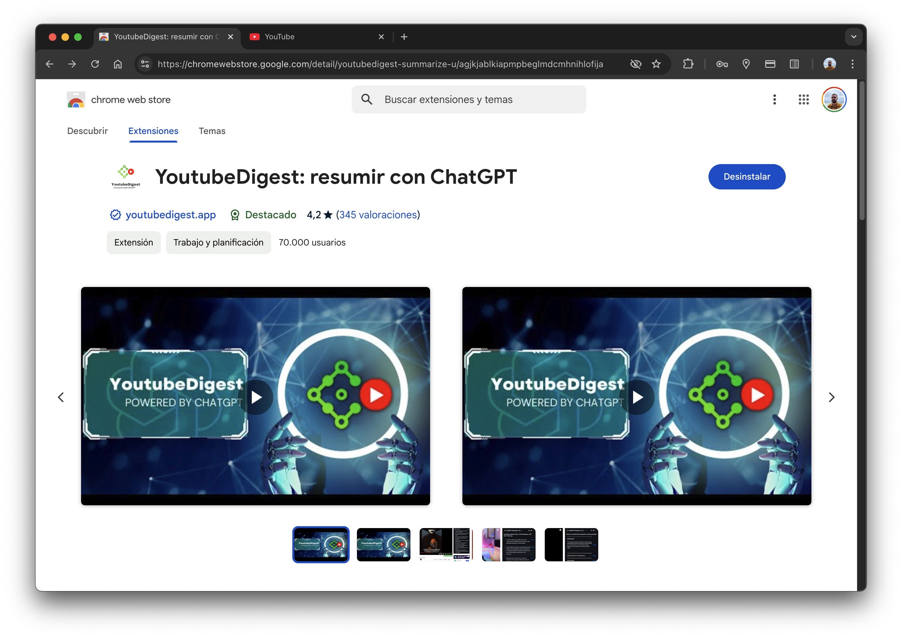Select the YoutubeDigest browser tab

(167, 36)
